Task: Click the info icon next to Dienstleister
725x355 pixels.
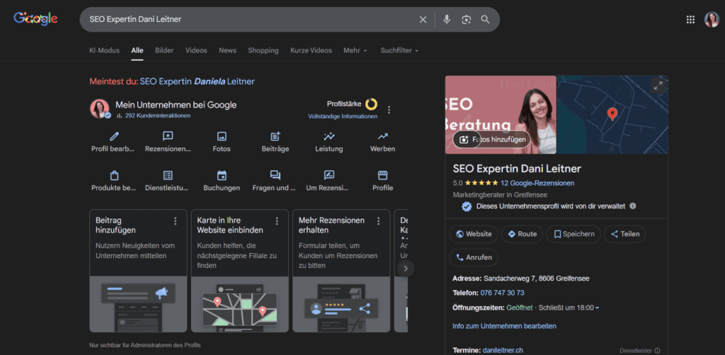Action: click(657, 351)
